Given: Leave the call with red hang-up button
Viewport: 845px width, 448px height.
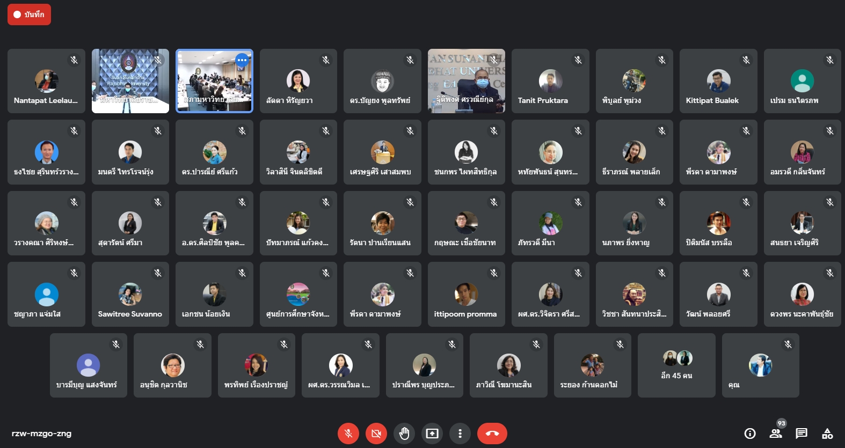Looking at the screenshot, I should click(x=492, y=434).
